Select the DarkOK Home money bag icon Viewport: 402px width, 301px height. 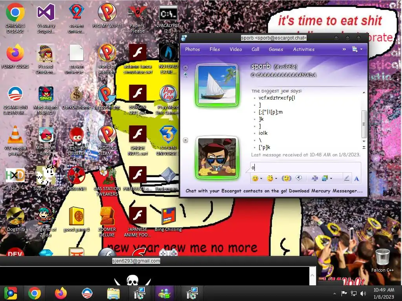click(77, 97)
